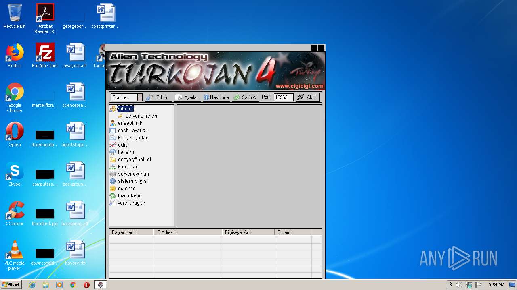This screenshot has width=517, height=290.
Task: Select the FileZilla Client desktop shortcut
Action: click(x=45, y=56)
